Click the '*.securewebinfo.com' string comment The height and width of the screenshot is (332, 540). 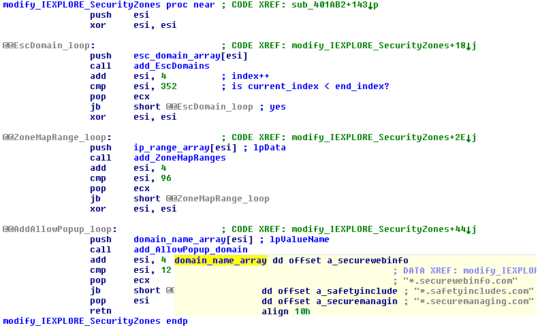(x=460, y=281)
